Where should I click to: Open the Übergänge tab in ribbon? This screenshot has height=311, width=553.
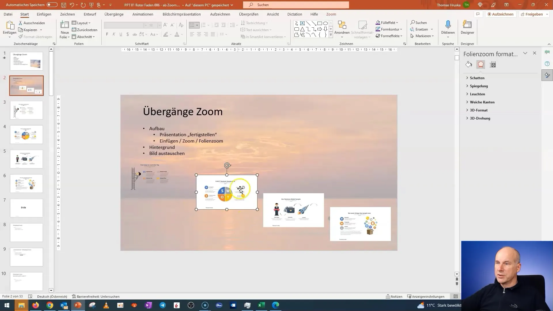(113, 14)
